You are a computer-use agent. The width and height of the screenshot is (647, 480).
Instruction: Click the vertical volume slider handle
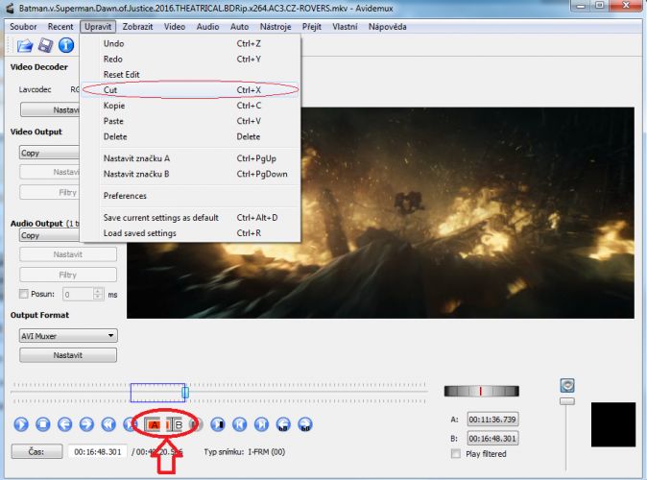click(567, 401)
